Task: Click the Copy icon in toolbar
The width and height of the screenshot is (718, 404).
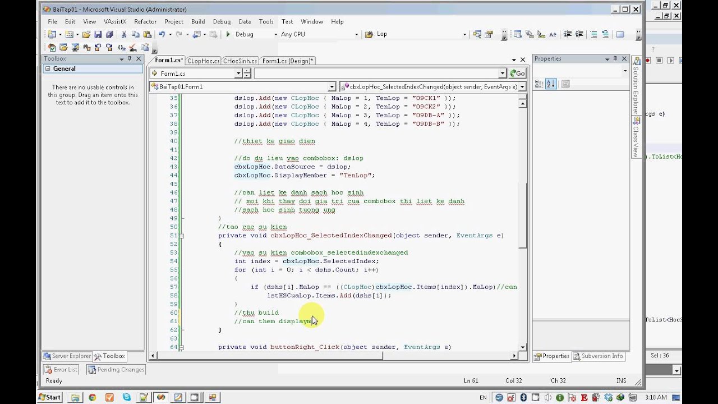Action: [x=135, y=34]
